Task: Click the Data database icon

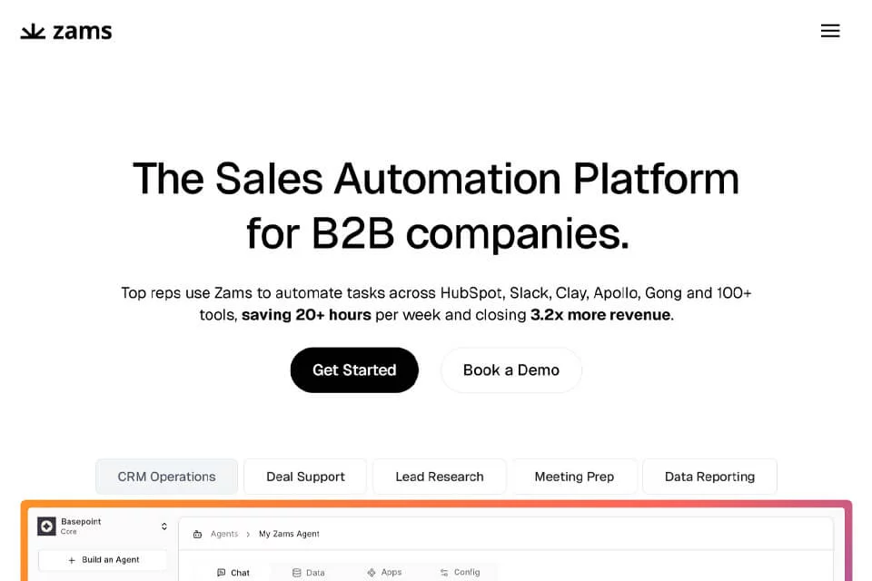Action: [x=296, y=573]
